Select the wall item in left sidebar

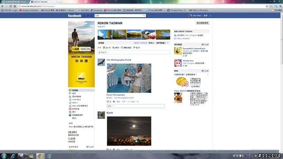point(81,90)
